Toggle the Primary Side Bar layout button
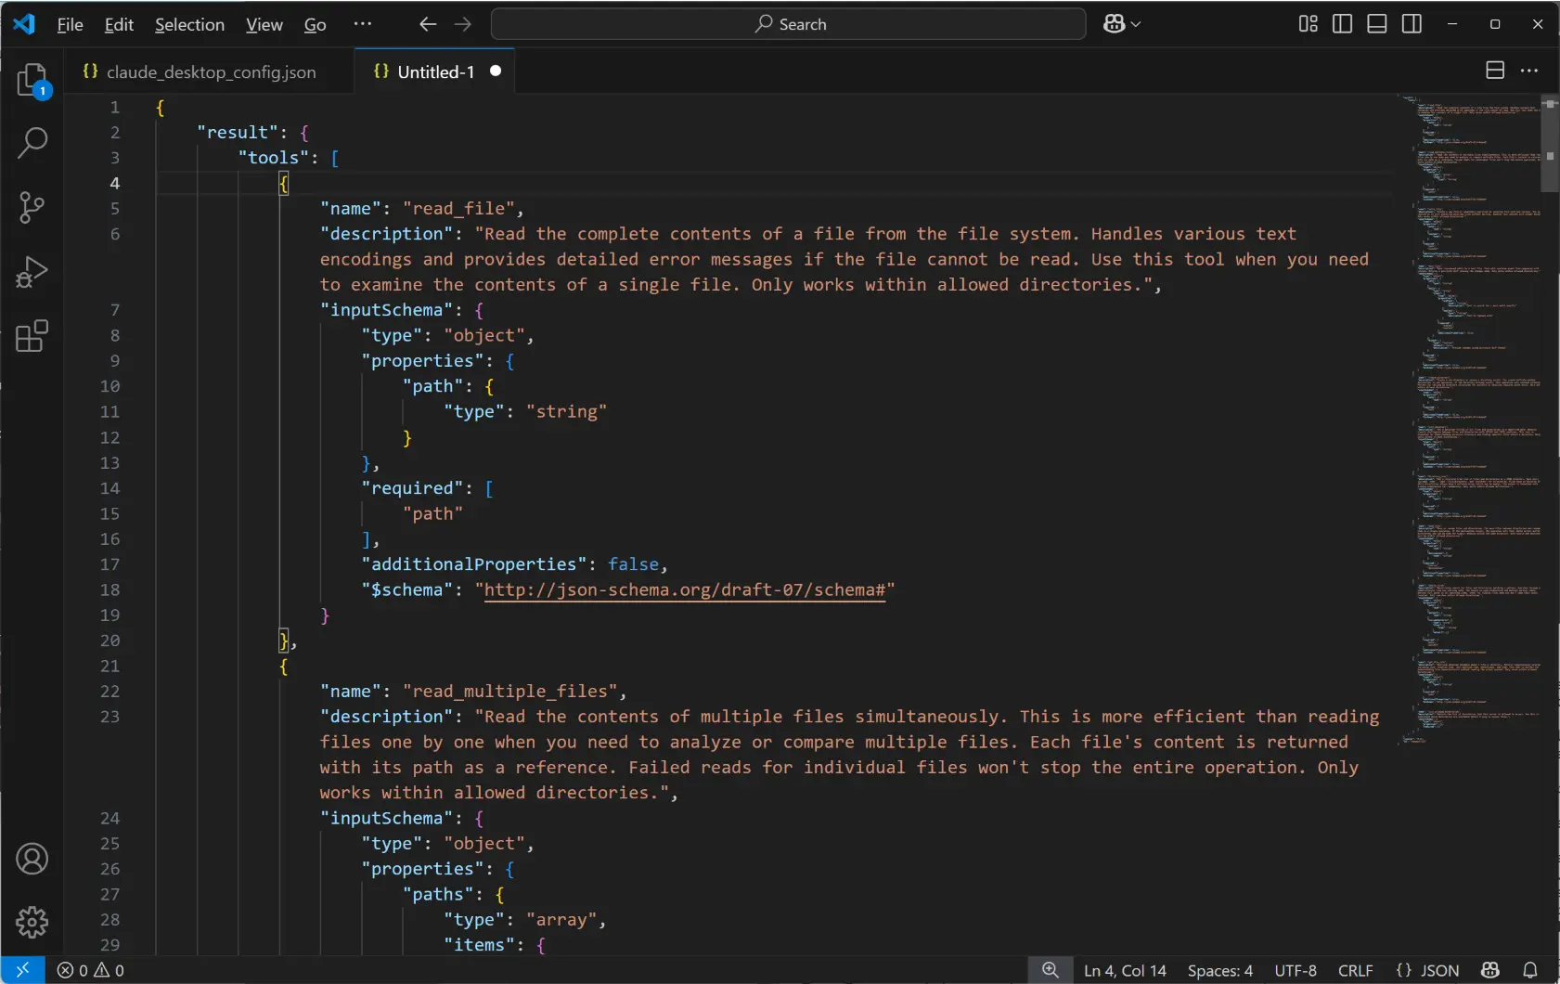 (x=1342, y=24)
